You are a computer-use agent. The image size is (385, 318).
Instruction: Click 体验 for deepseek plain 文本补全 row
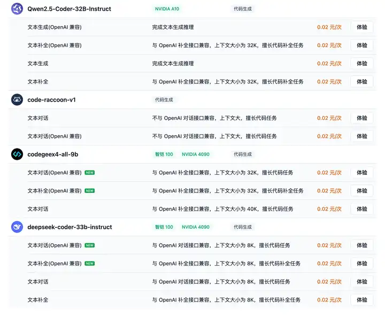(x=362, y=300)
